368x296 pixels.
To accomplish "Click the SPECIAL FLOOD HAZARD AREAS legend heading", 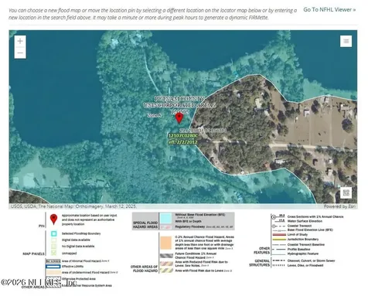I will (x=145, y=225).
